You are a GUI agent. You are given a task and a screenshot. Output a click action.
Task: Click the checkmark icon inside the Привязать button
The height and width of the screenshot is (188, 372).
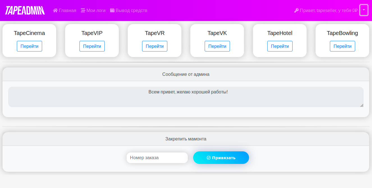click(x=209, y=158)
